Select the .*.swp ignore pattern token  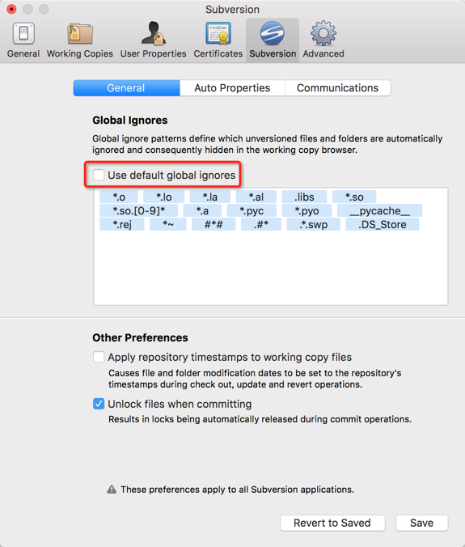[314, 224]
